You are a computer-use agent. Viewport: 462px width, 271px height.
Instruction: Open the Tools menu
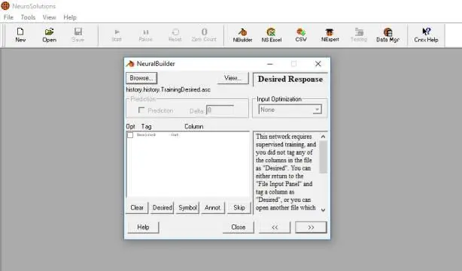[28, 17]
